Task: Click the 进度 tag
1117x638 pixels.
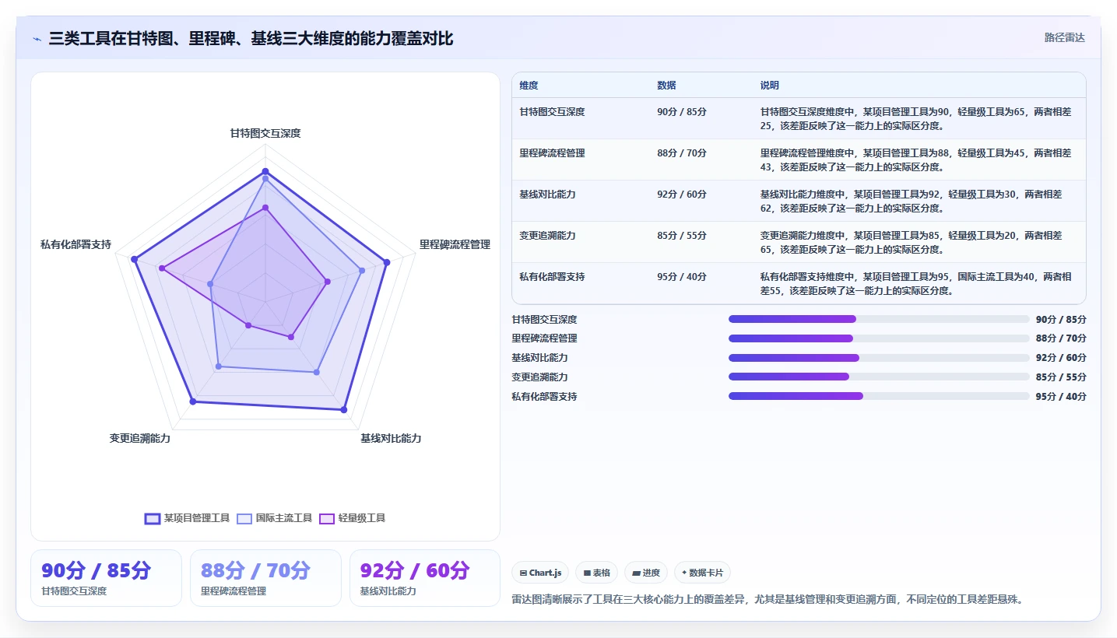Action: [646, 573]
